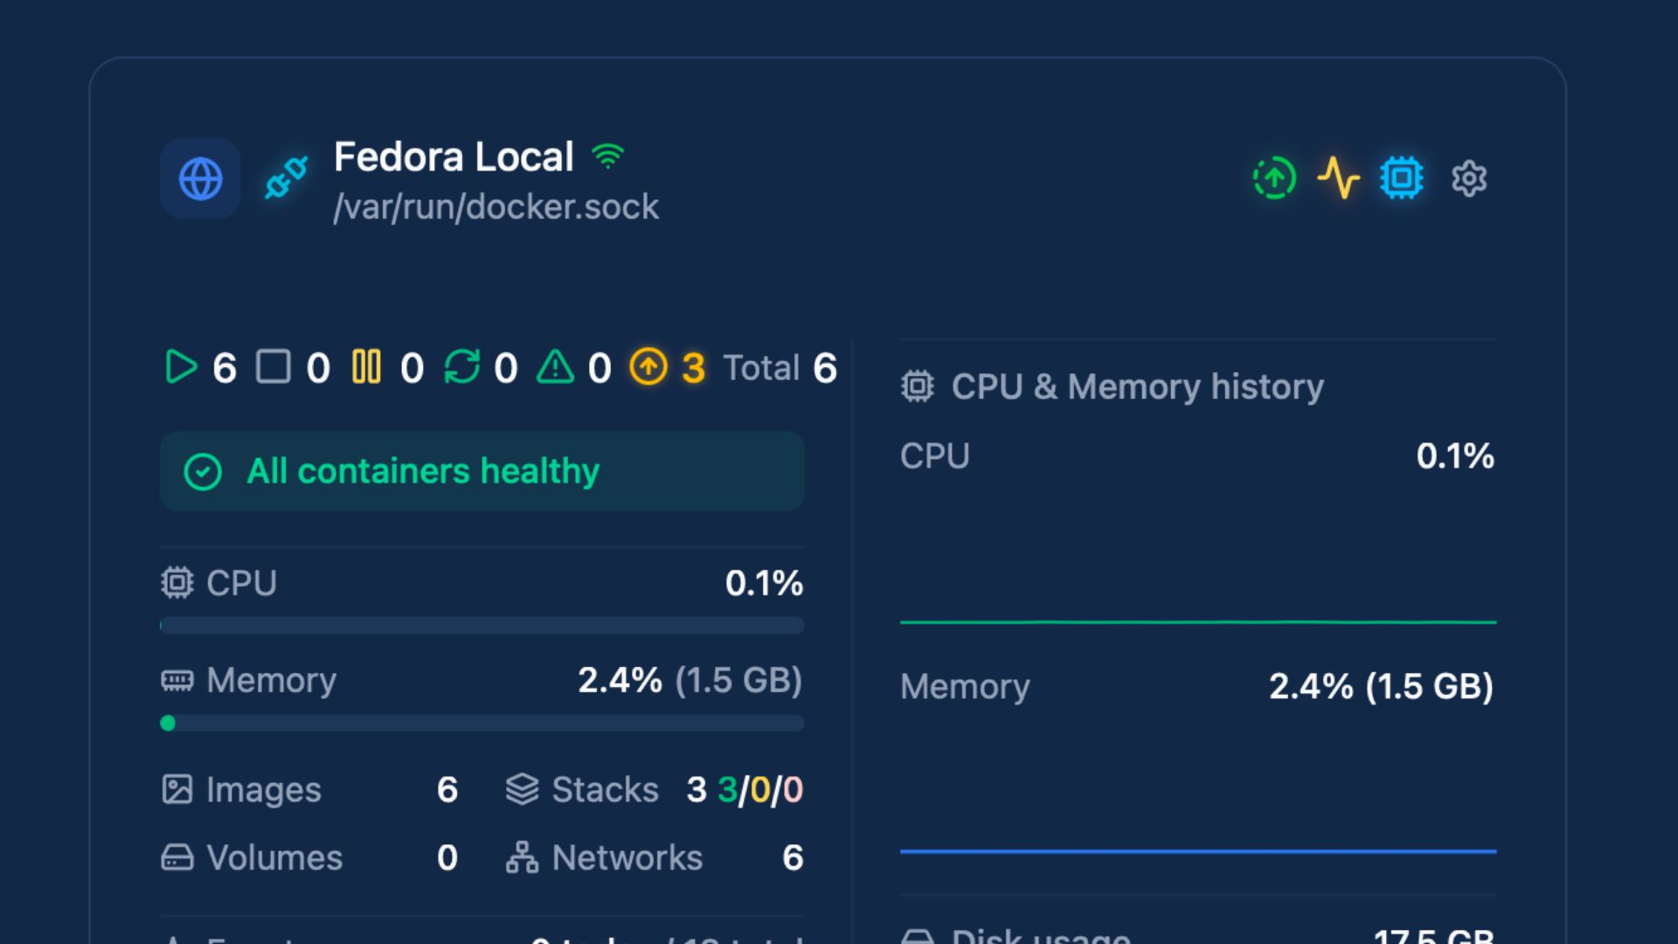Click the Fedora Local title

click(x=454, y=157)
